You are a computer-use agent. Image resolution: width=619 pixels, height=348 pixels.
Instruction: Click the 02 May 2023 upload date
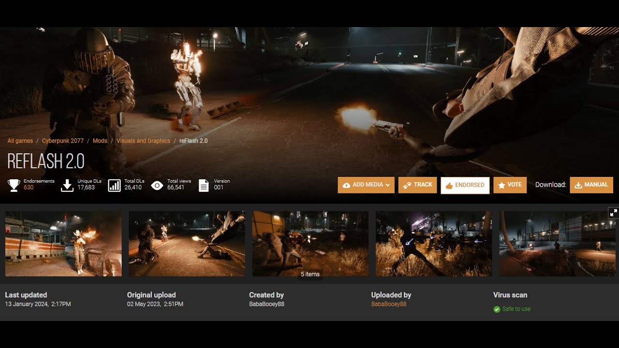pyautogui.click(x=155, y=304)
